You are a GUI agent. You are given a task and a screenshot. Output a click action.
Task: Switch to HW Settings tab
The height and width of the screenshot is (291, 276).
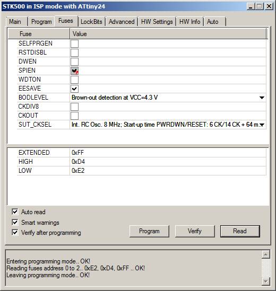pos(157,22)
